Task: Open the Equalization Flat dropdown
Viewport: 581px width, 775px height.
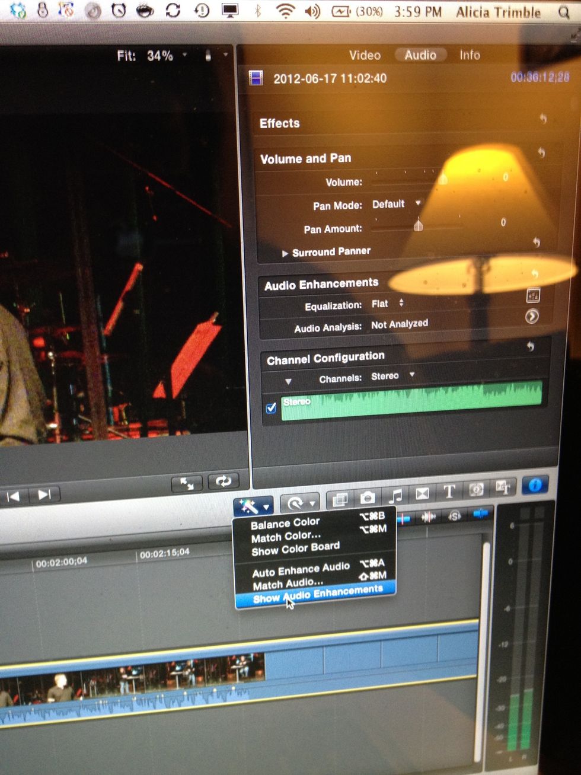Action: (x=388, y=304)
